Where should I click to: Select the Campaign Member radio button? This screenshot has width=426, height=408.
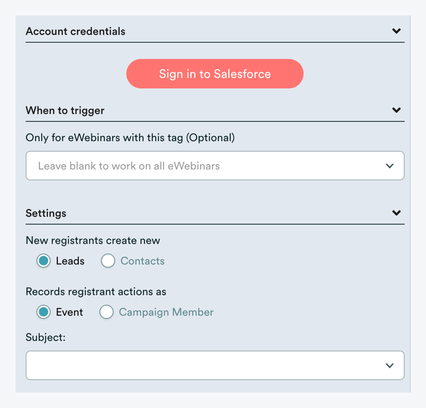(107, 312)
